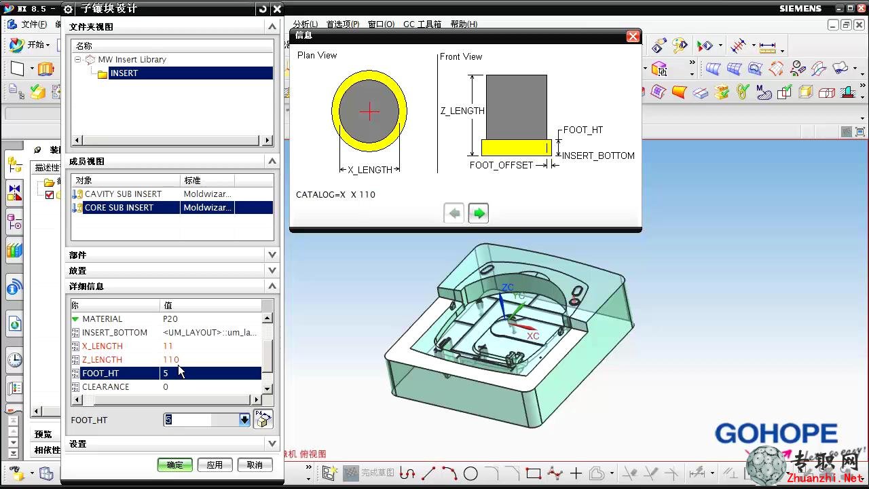Select the Arc sketch tool
Screen dimensions: 869x489
[x=449, y=473]
